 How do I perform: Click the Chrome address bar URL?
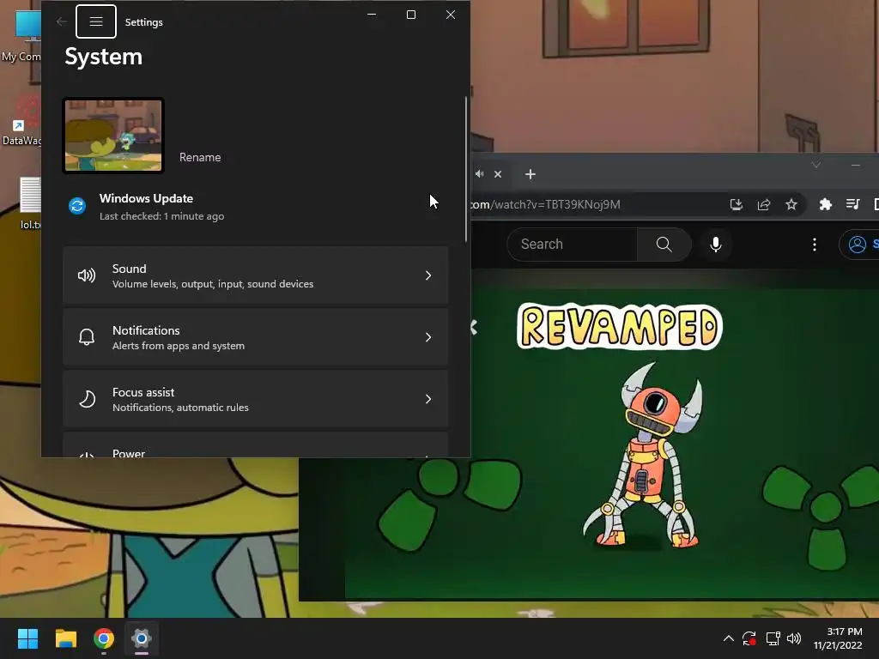click(x=545, y=204)
